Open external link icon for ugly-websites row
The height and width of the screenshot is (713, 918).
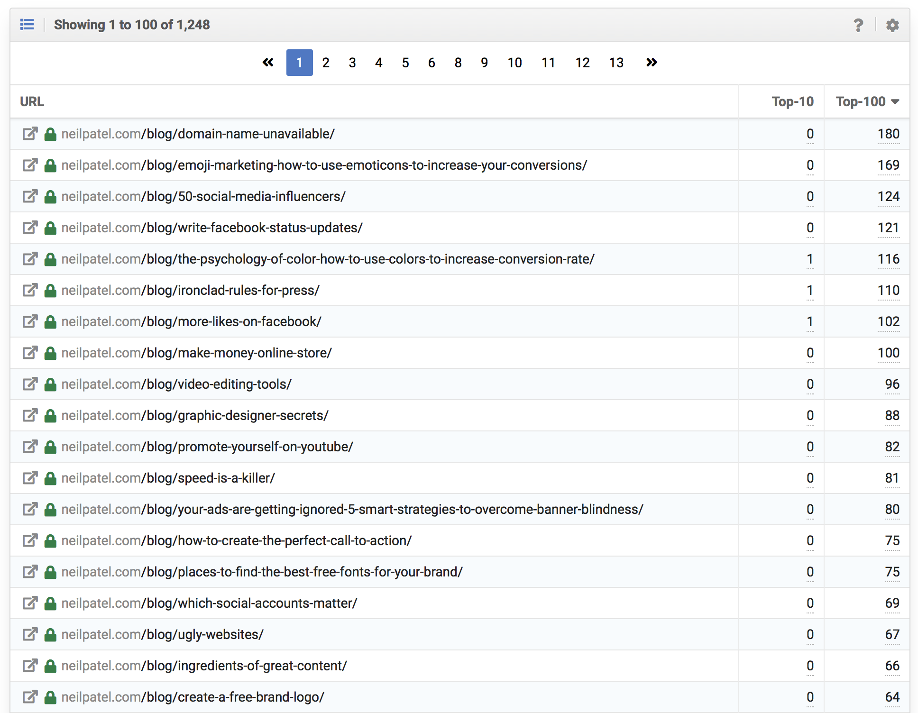(30, 634)
